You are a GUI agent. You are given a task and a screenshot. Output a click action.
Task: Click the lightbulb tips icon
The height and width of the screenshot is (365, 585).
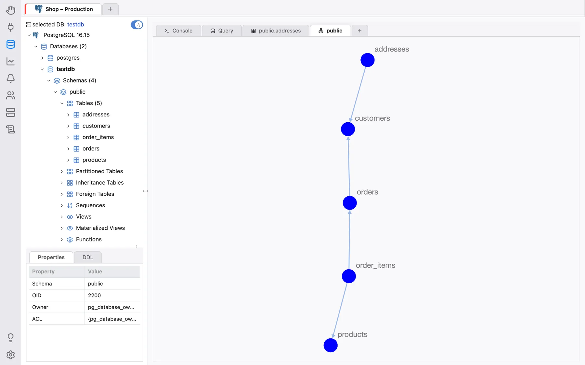tap(10, 338)
